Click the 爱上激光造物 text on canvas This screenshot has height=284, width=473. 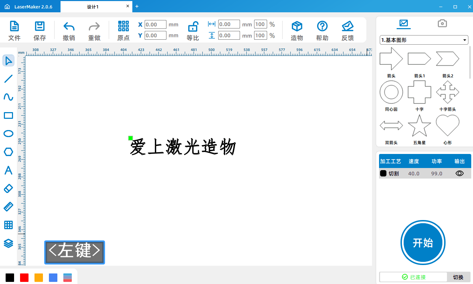(x=183, y=147)
